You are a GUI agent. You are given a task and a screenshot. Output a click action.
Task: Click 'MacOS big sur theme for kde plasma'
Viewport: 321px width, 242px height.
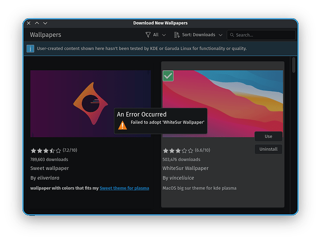tap(199, 188)
